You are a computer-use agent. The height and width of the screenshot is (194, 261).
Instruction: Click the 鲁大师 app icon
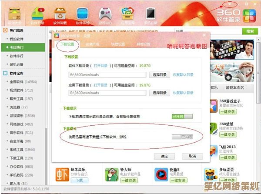pos(112,175)
